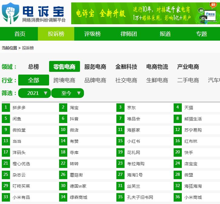Image resolution: width=220 pixels, height=204 pixels.
Task: Open rank 4 天猫 entry
Action: point(188,108)
